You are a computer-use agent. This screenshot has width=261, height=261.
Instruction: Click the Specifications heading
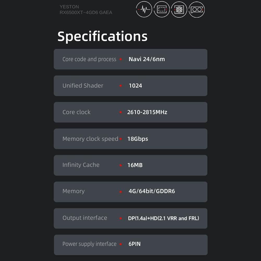102,36
